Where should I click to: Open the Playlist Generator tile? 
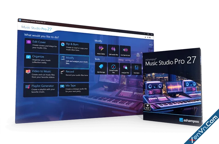coord(41,90)
